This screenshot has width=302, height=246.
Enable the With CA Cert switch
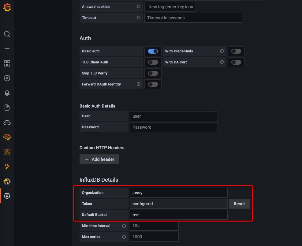pyautogui.click(x=236, y=62)
